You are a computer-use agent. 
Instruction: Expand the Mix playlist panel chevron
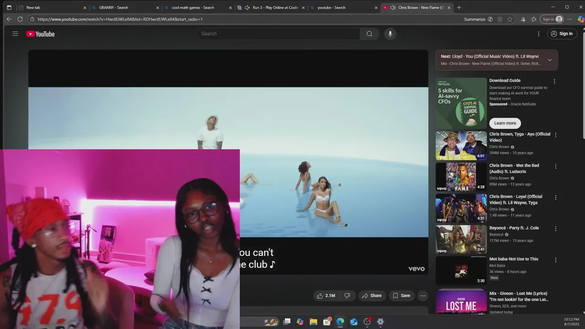click(550, 60)
